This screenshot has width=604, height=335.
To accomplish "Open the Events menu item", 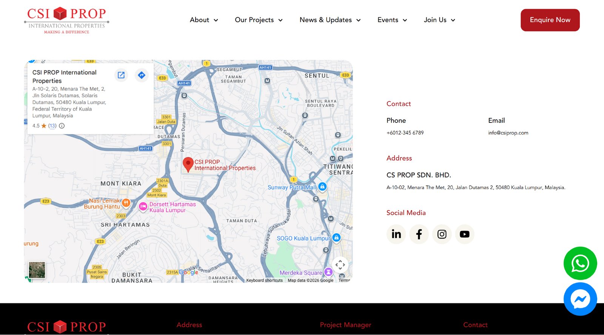I will (392, 20).
